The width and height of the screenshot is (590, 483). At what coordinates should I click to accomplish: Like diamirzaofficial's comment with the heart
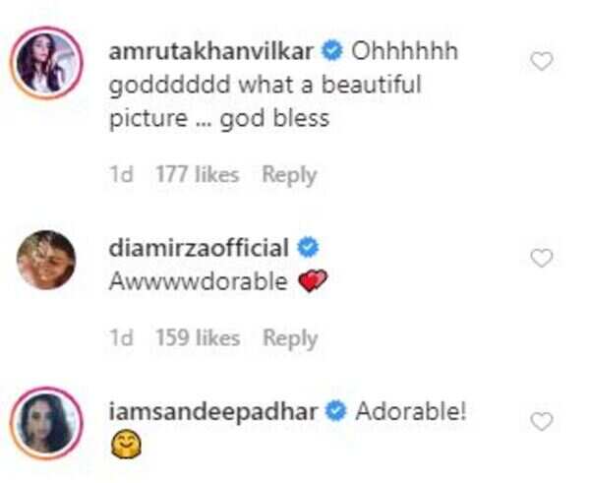pyautogui.click(x=542, y=258)
